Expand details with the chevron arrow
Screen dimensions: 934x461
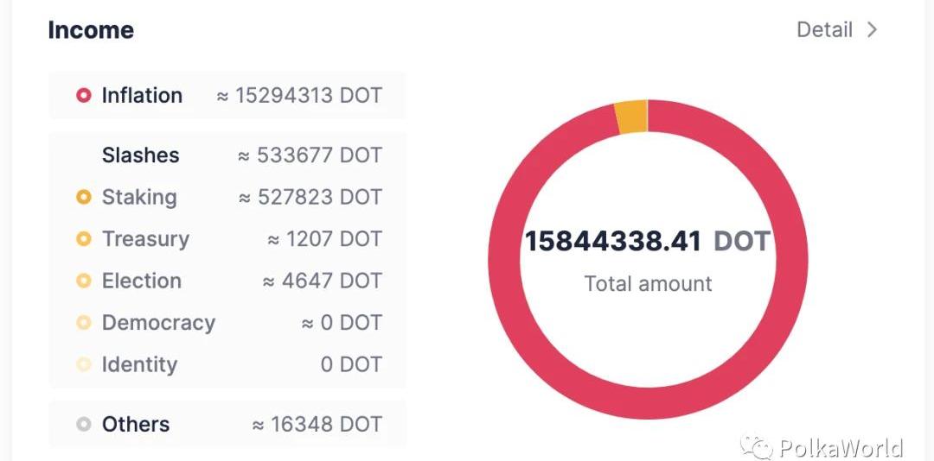[872, 29]
